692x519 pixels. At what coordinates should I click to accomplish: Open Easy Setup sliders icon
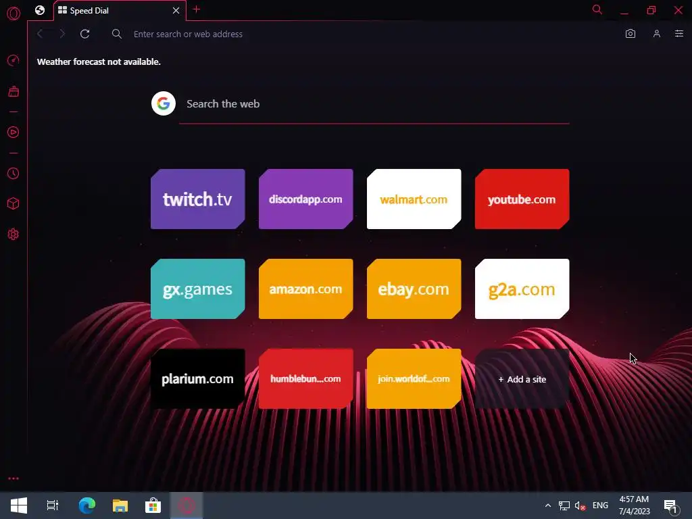point(679,34)
